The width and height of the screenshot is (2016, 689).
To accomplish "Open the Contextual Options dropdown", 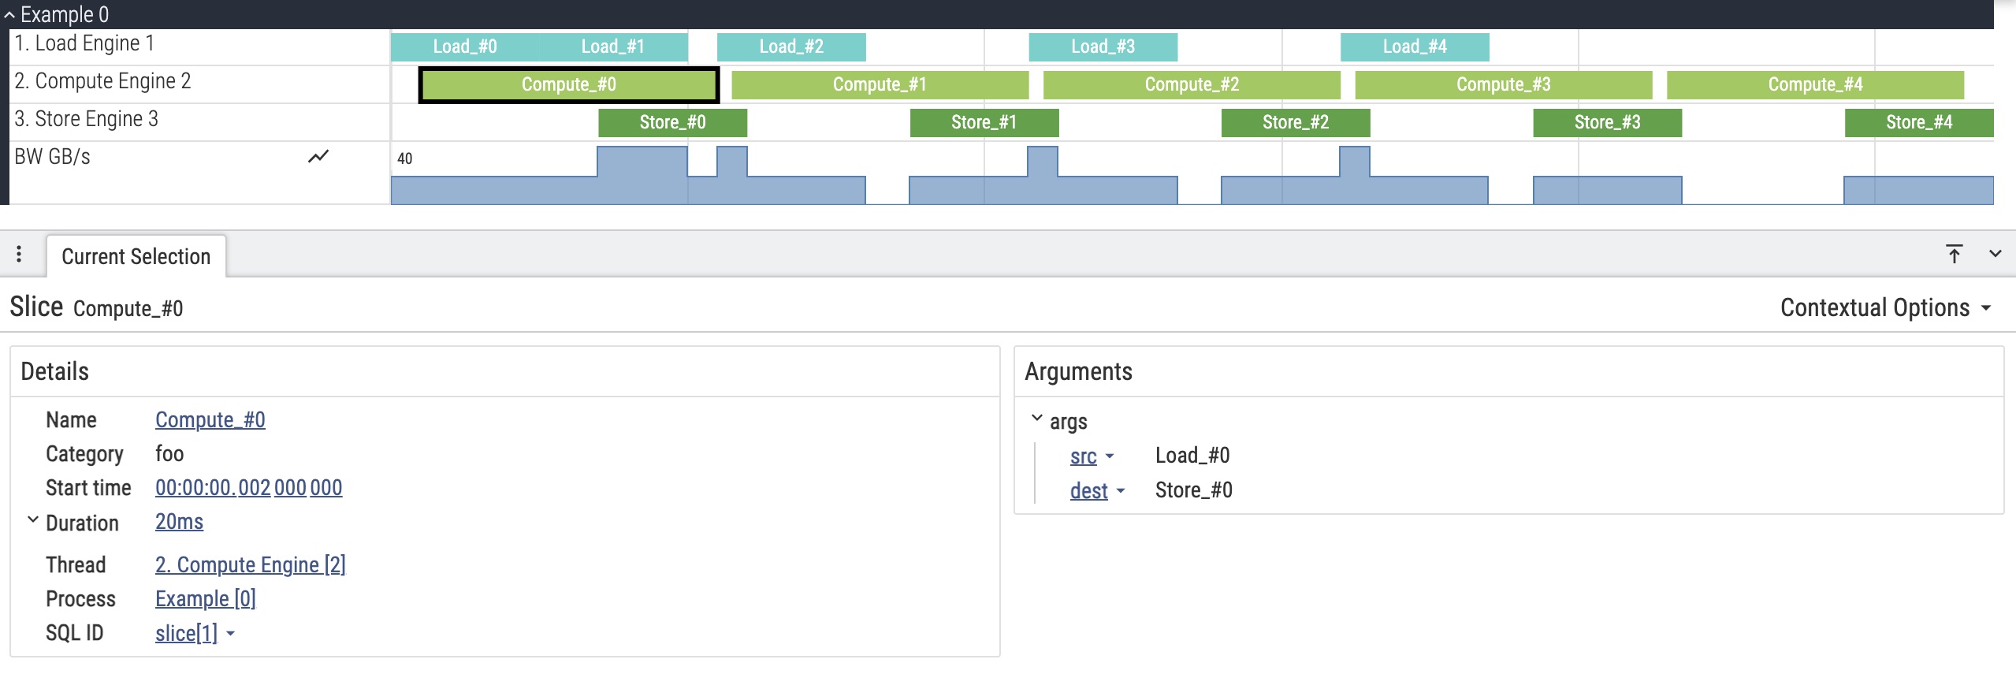I will coord(1885,307).
